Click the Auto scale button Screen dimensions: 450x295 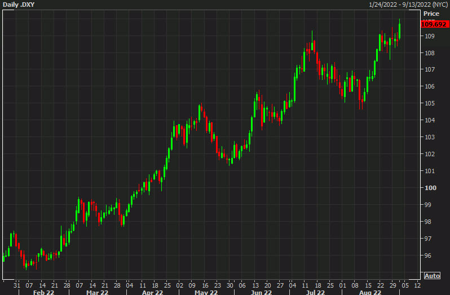coord(432,276)
